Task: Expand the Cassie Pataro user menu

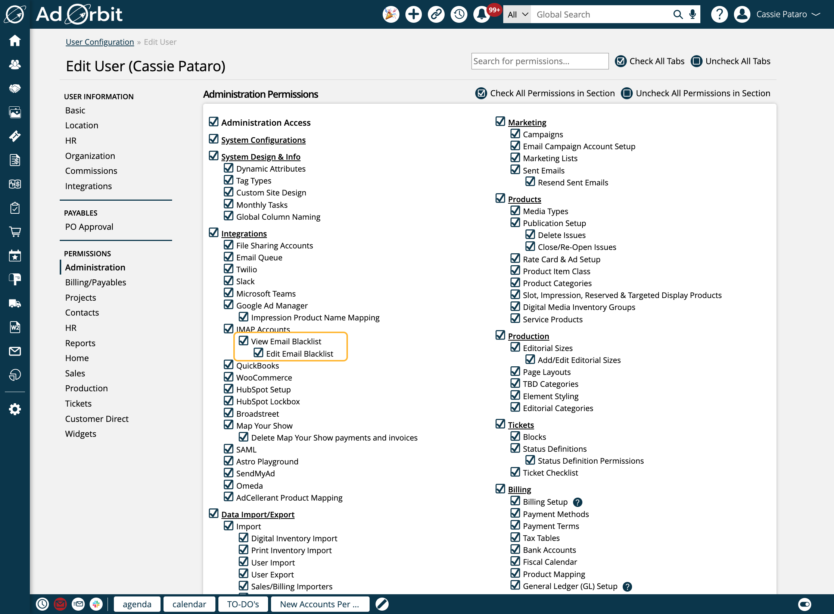Action: (782, 15)
